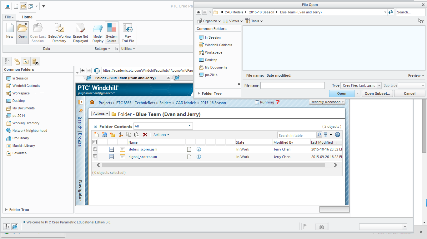Click browser history clock icon

[x=97, y=71]
